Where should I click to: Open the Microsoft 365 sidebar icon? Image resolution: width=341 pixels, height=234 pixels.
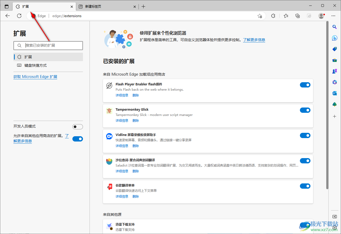[335, 82]
